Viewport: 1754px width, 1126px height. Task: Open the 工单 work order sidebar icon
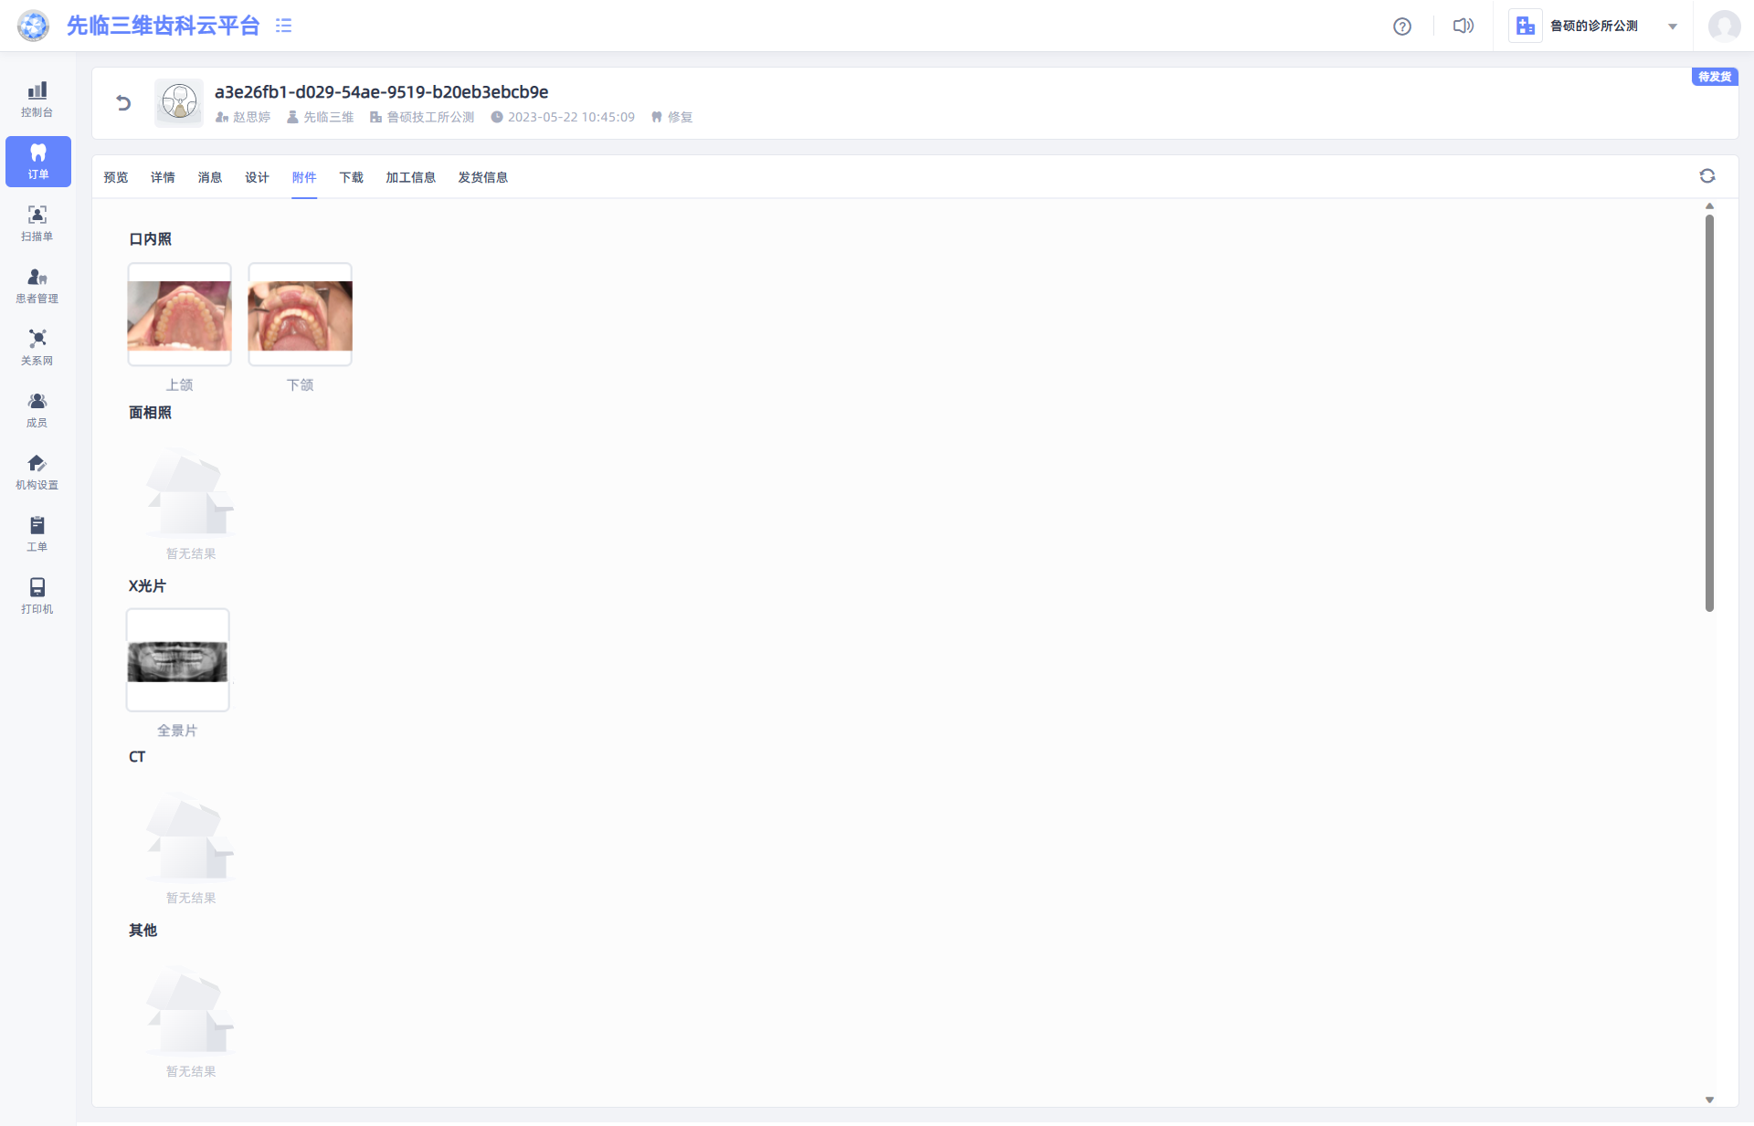click(x=37, y=534)
